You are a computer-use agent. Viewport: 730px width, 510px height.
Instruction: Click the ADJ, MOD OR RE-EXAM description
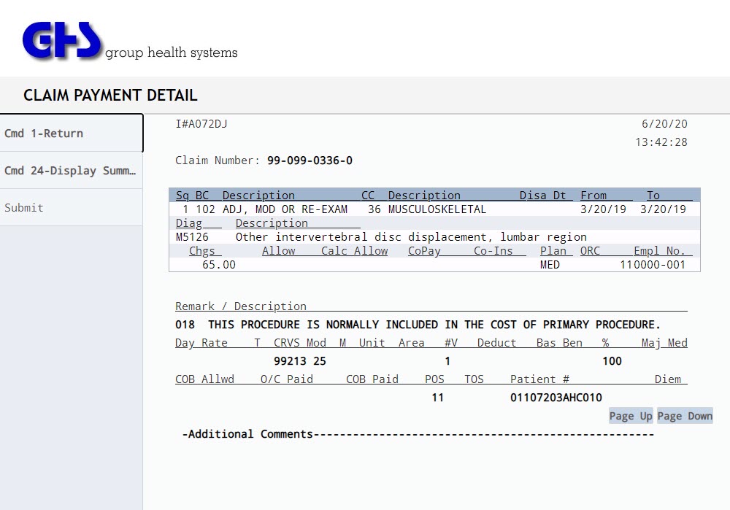pyautogui.click(x=285, y=209)
